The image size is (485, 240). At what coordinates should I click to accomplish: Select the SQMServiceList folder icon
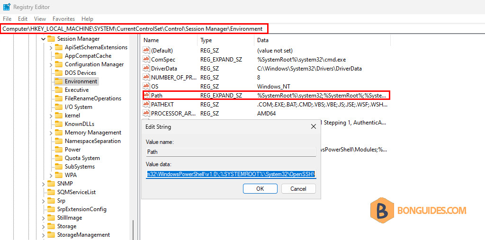(51, 192)
